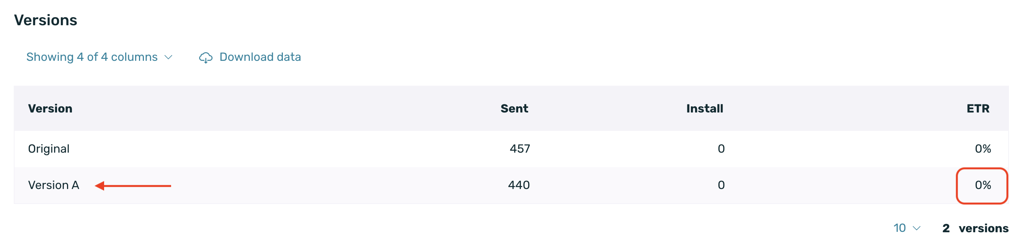
Task: Click the Version column header
Action: click(50, 109)
